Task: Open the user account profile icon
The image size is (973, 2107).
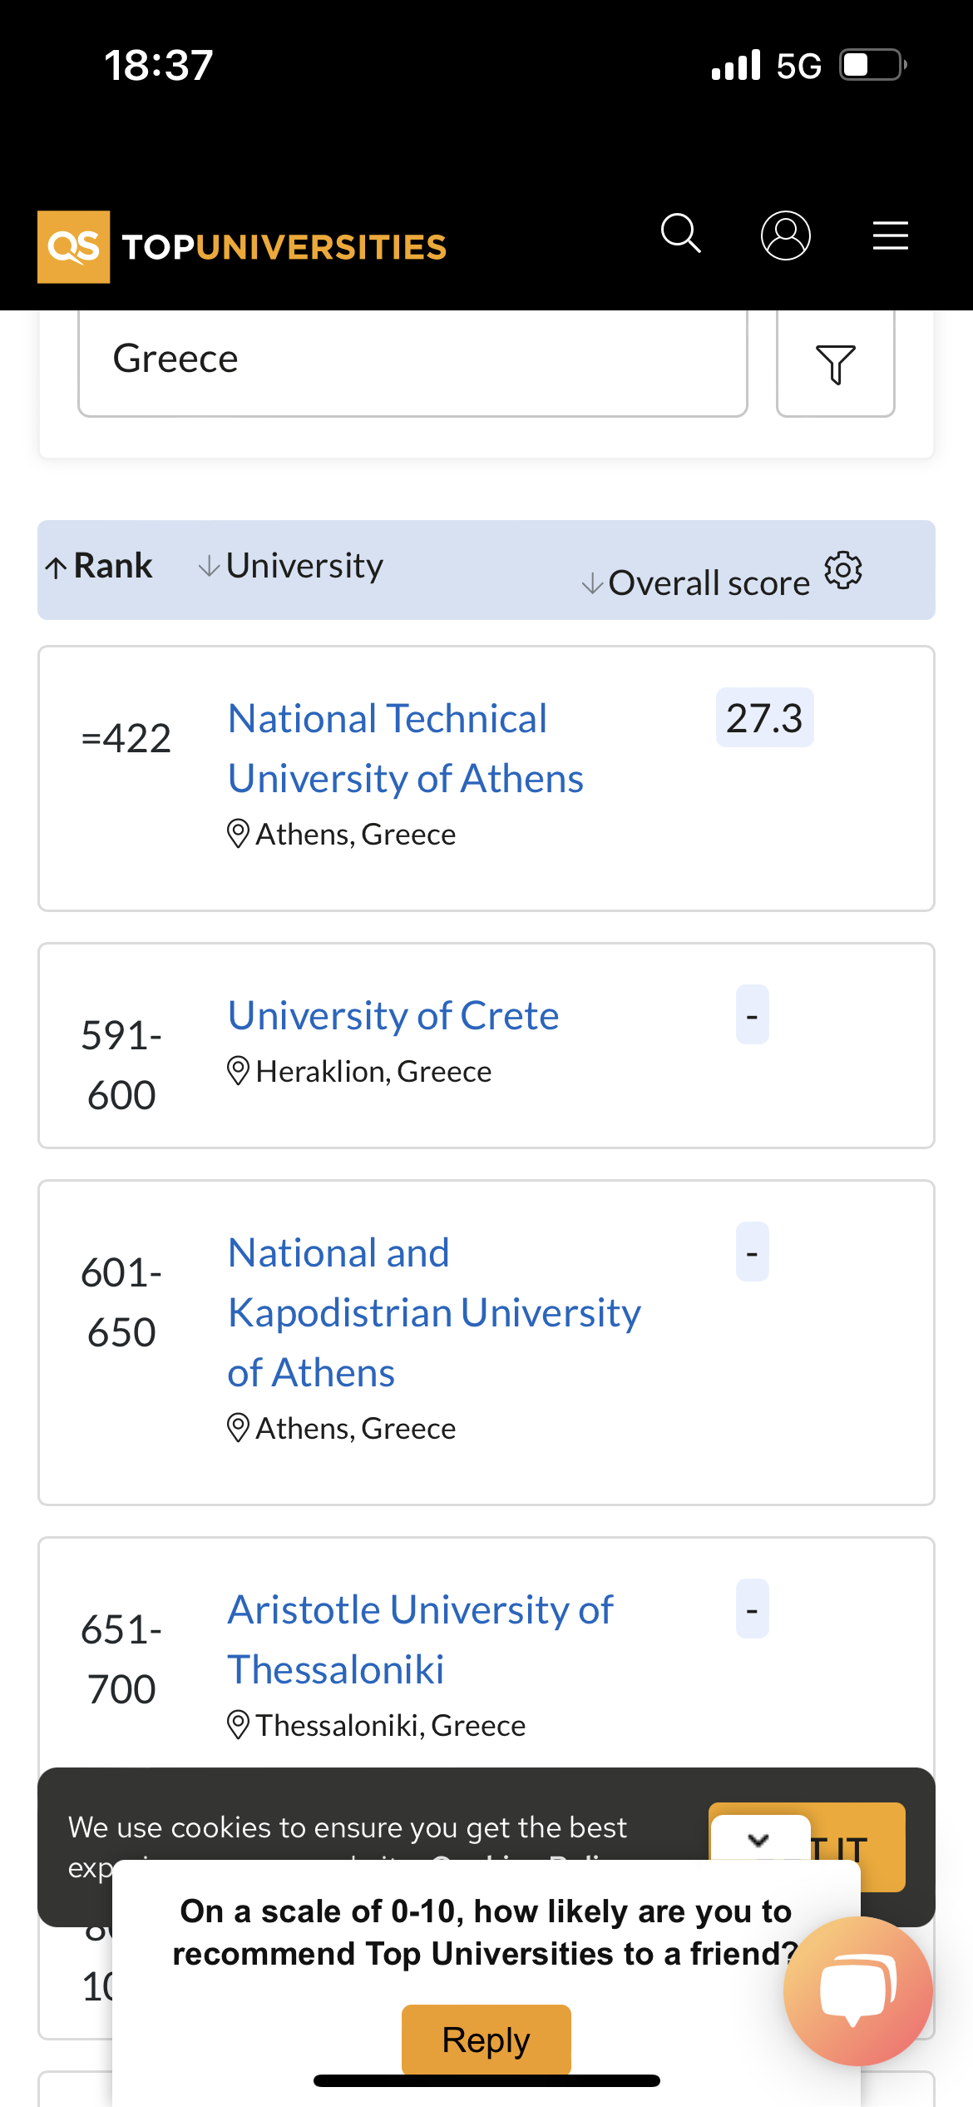Action: (785, 235)
